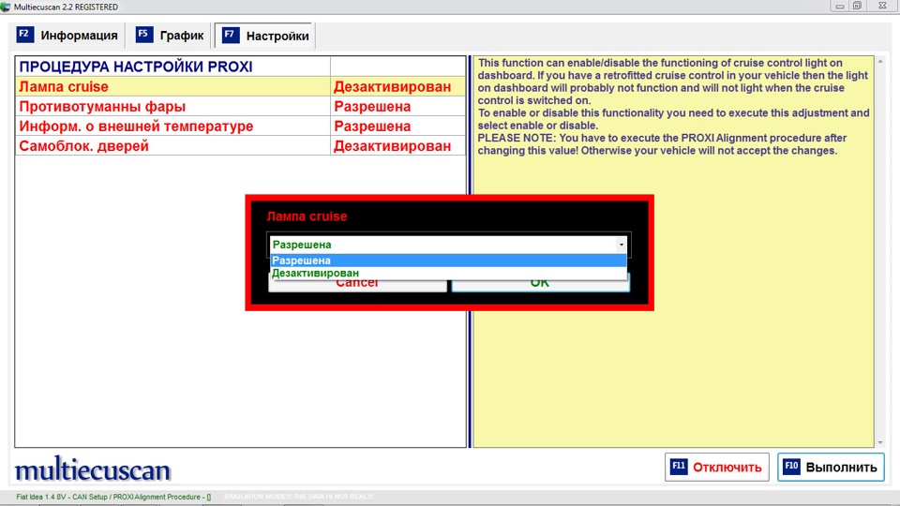Click Дезактивирован value for Лампа cruise
The image size is (900, 506).
pyautogui.click(x=393, y=86)
